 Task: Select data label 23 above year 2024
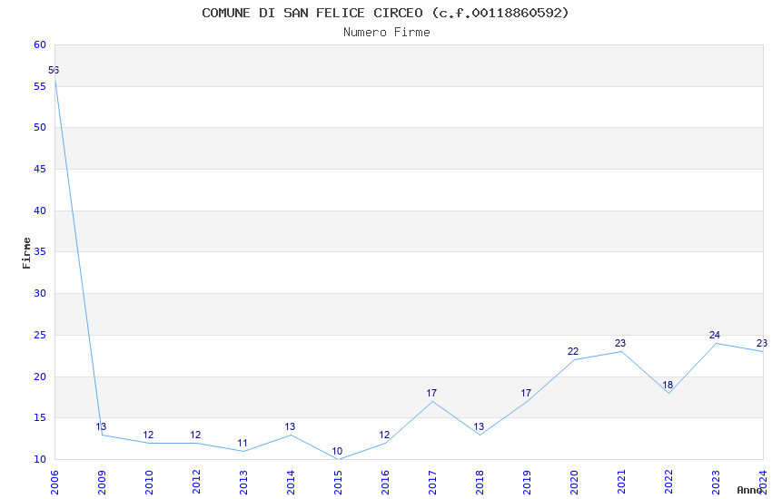click(762, 343)
